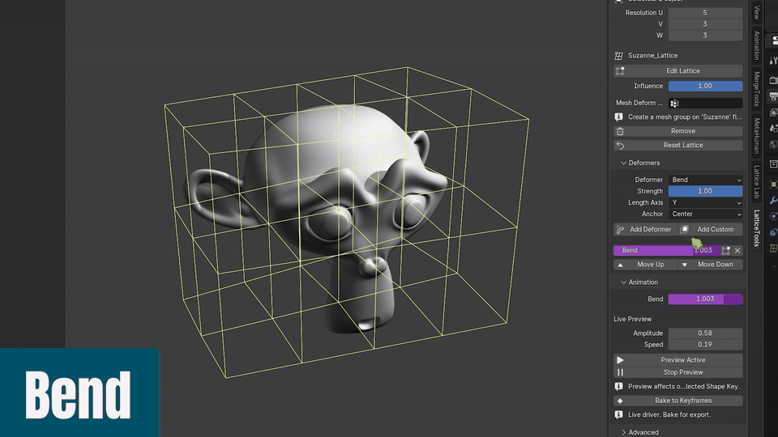The height and width of the screenshot is (437, 778).
Task: Adjust the Influence slider
Action: coord(705,86)
